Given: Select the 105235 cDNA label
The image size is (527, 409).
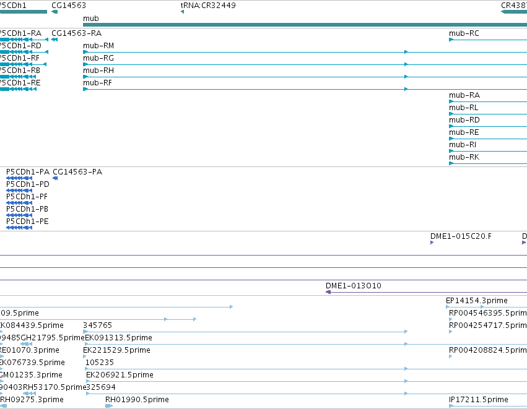Looking at the screenshot, I should [x=100, y=363].
